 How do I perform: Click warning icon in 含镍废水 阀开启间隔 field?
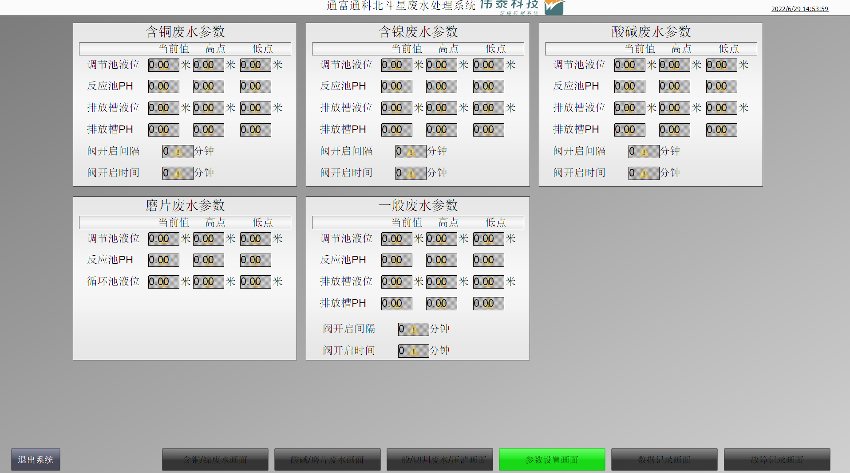[411, 152]
